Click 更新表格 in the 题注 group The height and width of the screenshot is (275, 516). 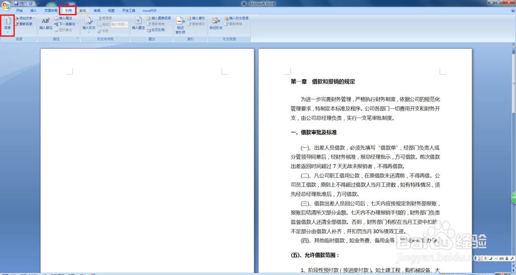156,24
